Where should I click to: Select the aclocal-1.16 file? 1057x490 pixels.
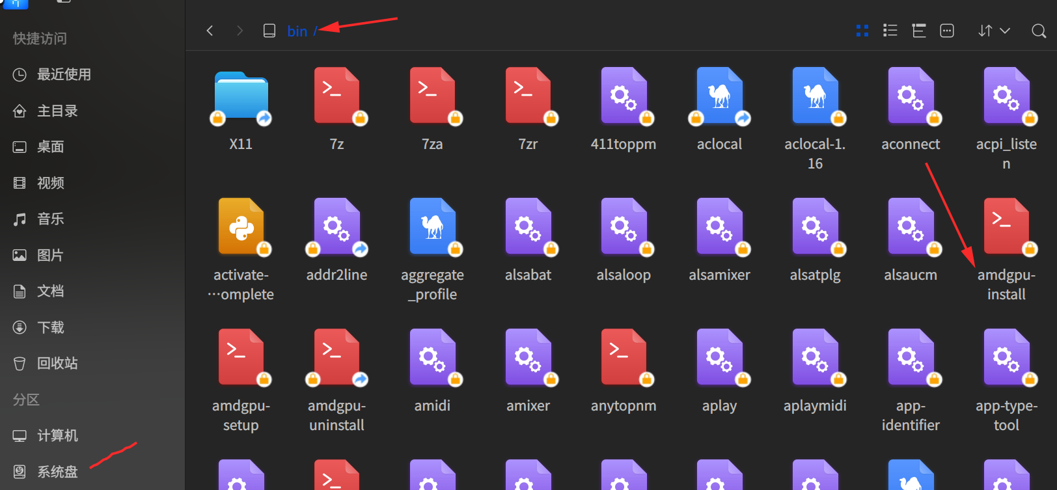(815, 96)
